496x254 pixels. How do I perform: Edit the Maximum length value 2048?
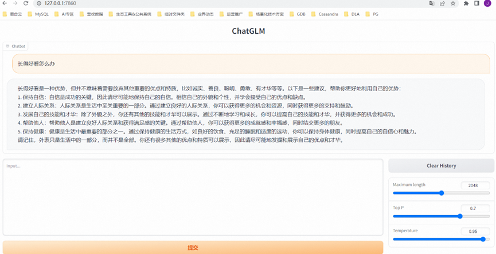pos(475,185)
